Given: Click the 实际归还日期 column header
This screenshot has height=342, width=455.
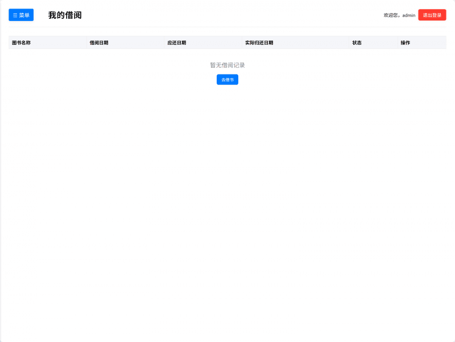Looking at the screenshot, I should 258,42.
